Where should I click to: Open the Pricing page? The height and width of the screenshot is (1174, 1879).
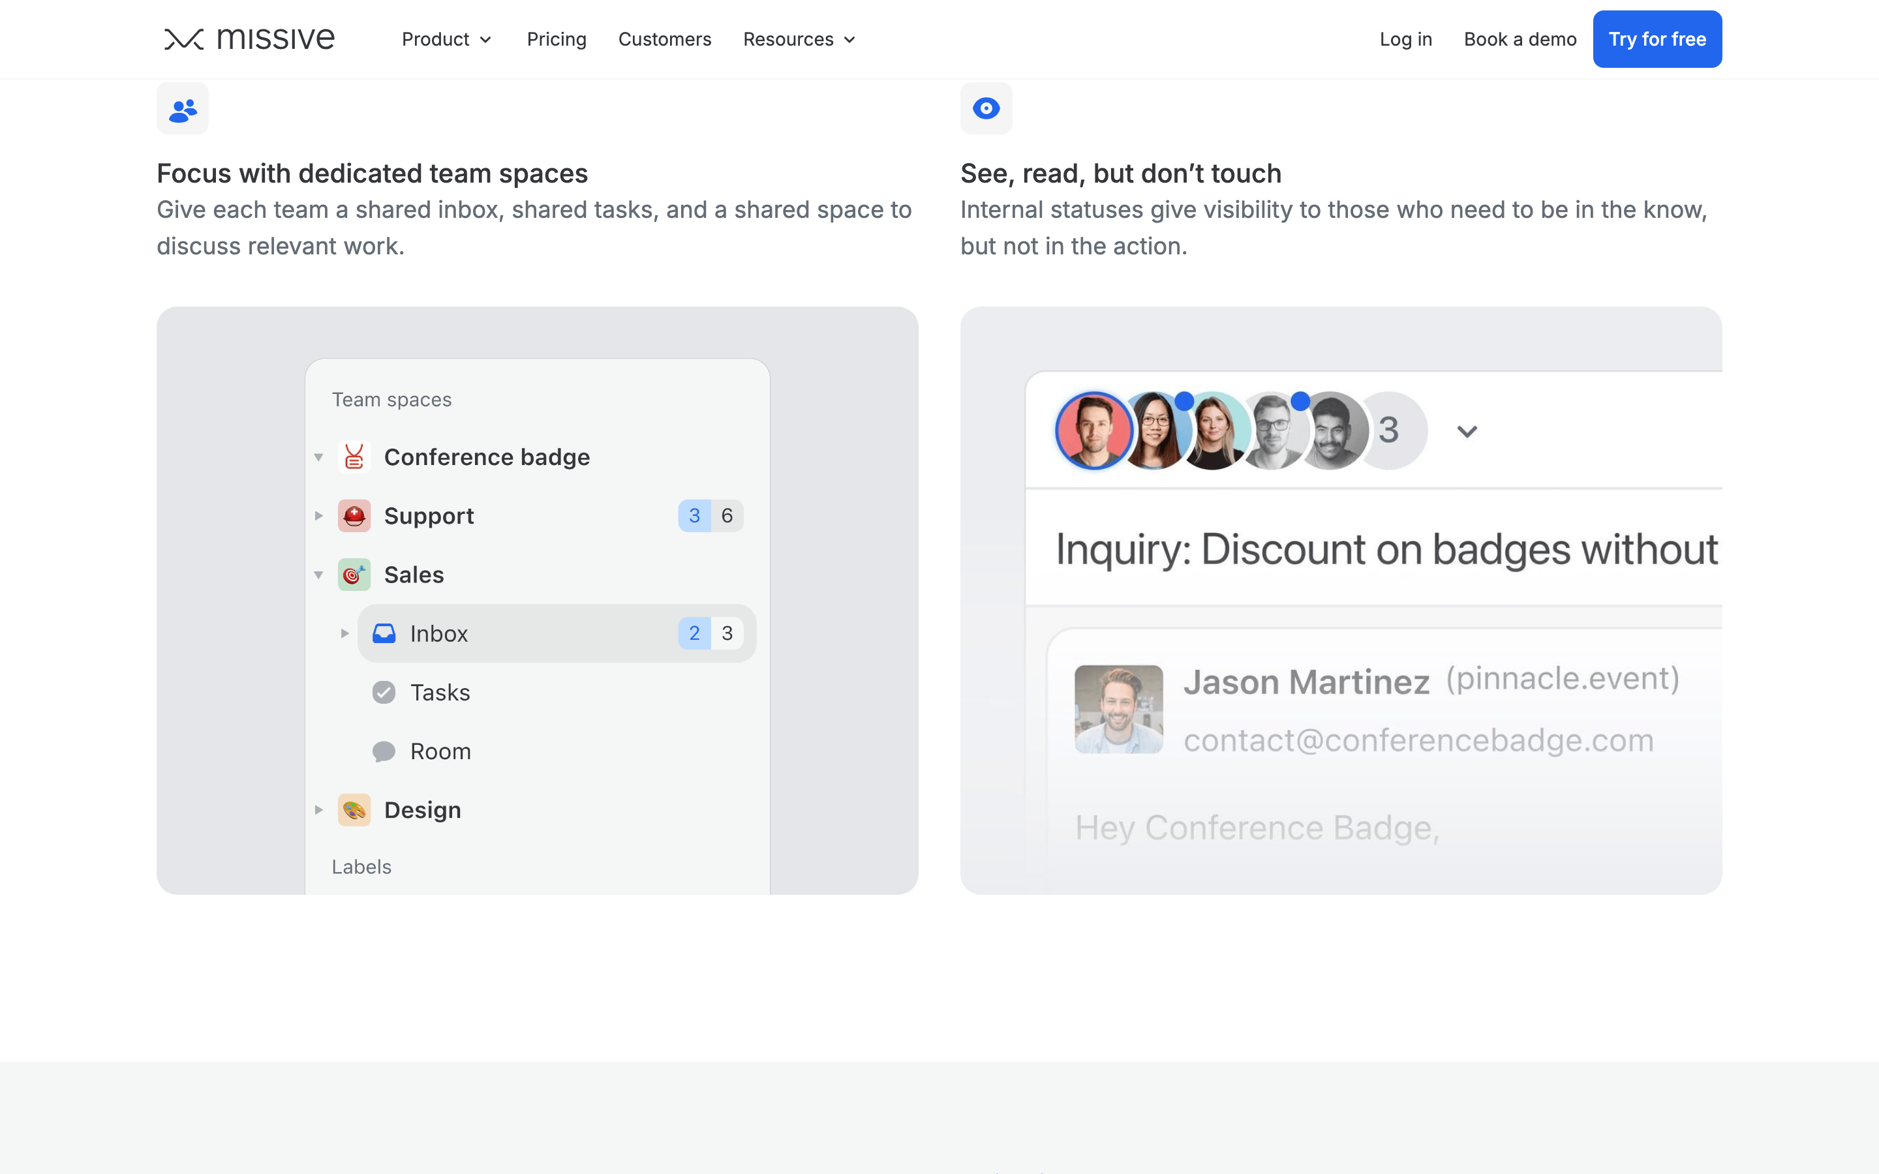click(557, 39)
